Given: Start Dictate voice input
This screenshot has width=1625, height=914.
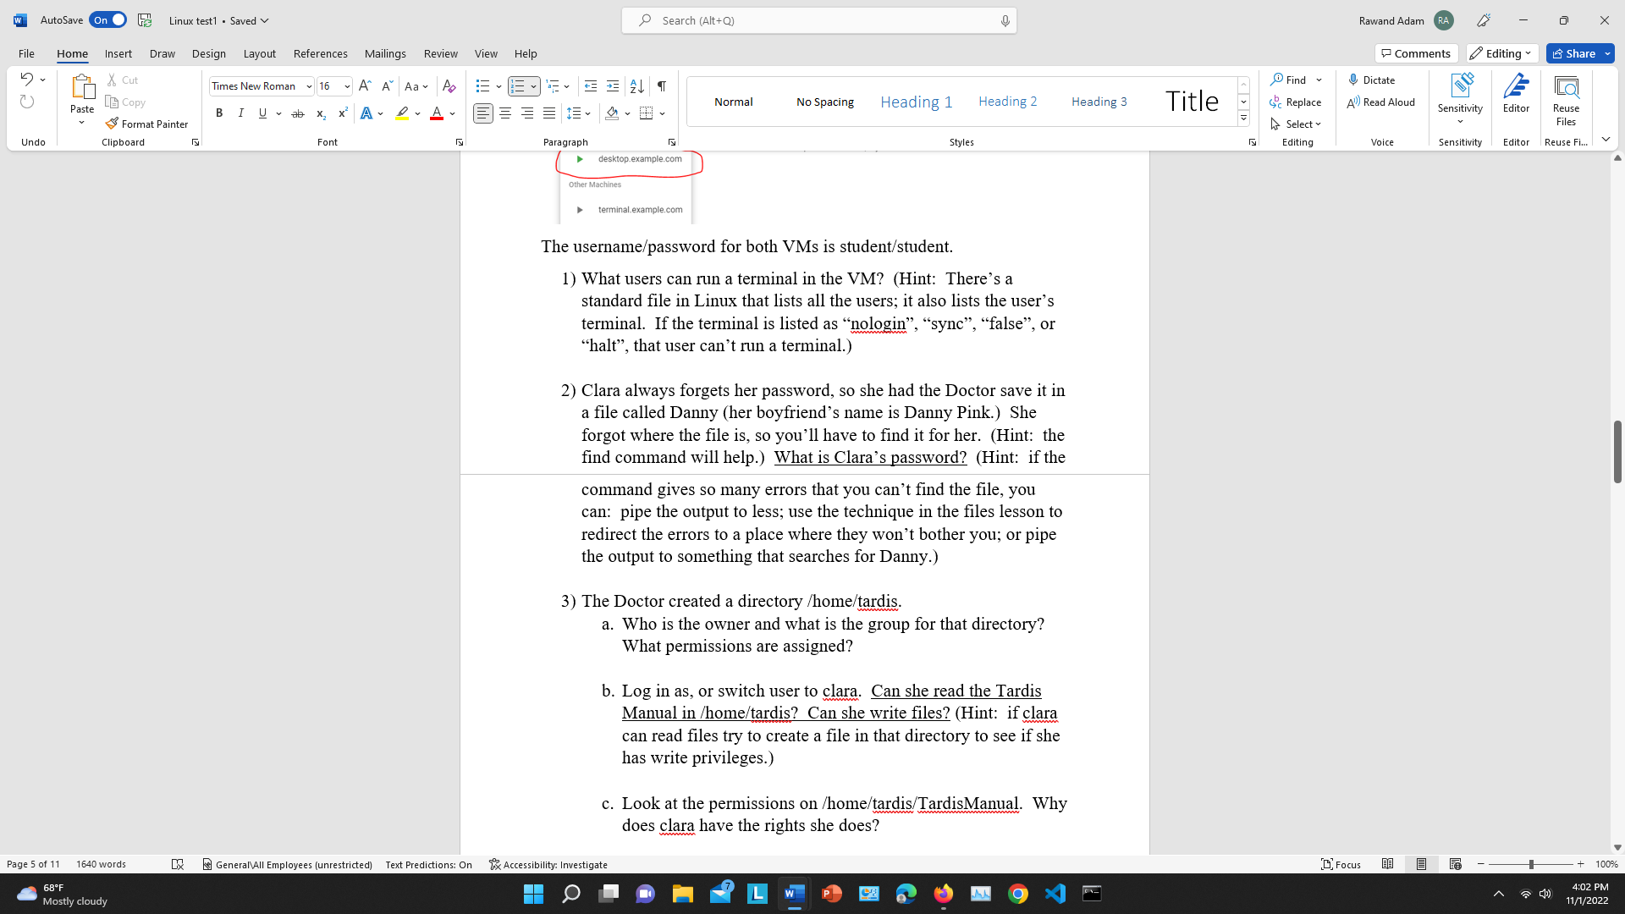Looking at the screenshot, I should click(x=1371, y=80).
